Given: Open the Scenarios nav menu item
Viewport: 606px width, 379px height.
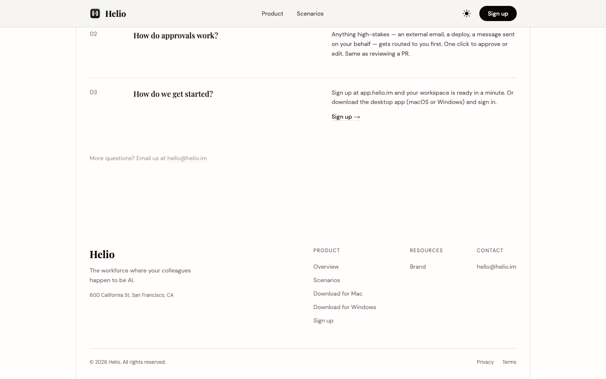Looking at the screenshot, I should [x=310, y=13].
